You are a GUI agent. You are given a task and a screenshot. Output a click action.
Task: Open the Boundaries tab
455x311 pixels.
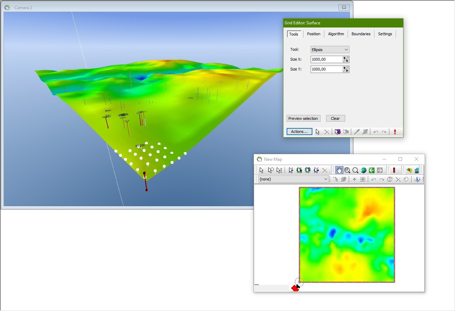(x=361, y=34)
